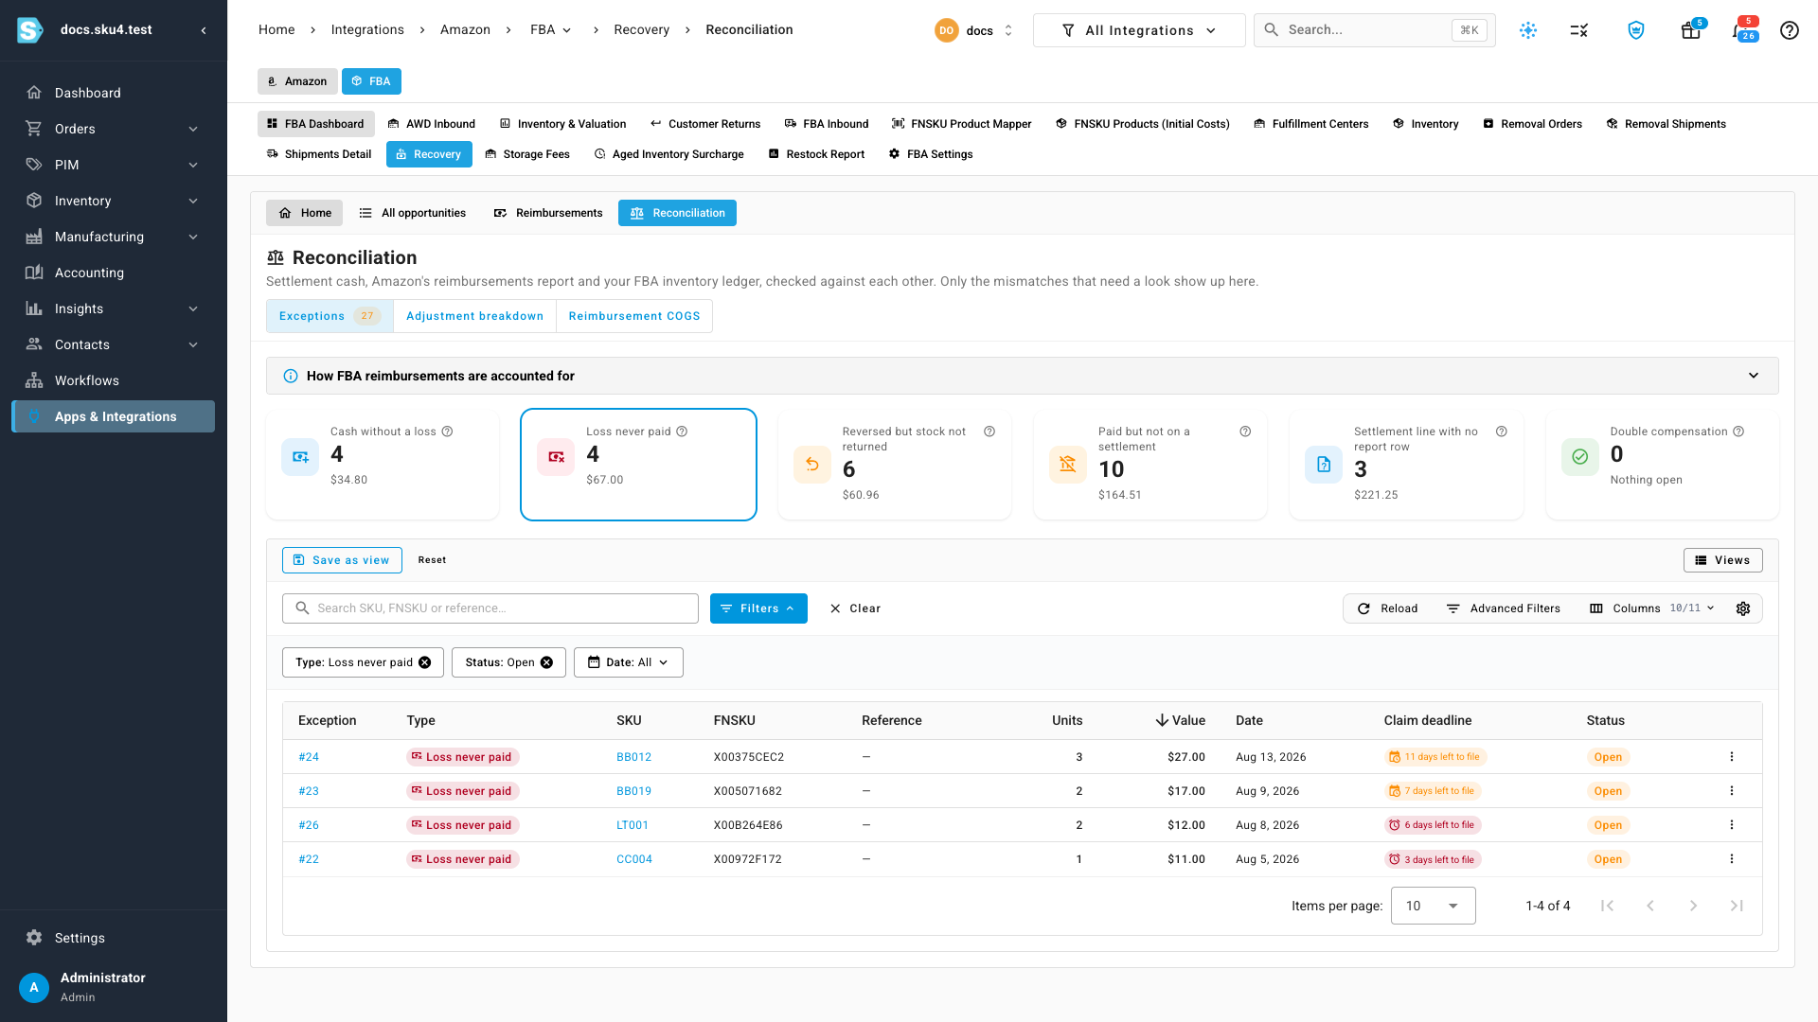Open table settings gear icon
1818x1022 pixels.
tap(1742, 608)
